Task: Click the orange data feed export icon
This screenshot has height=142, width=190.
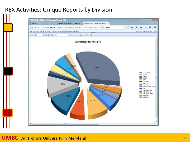Action: tap(92, 35)
